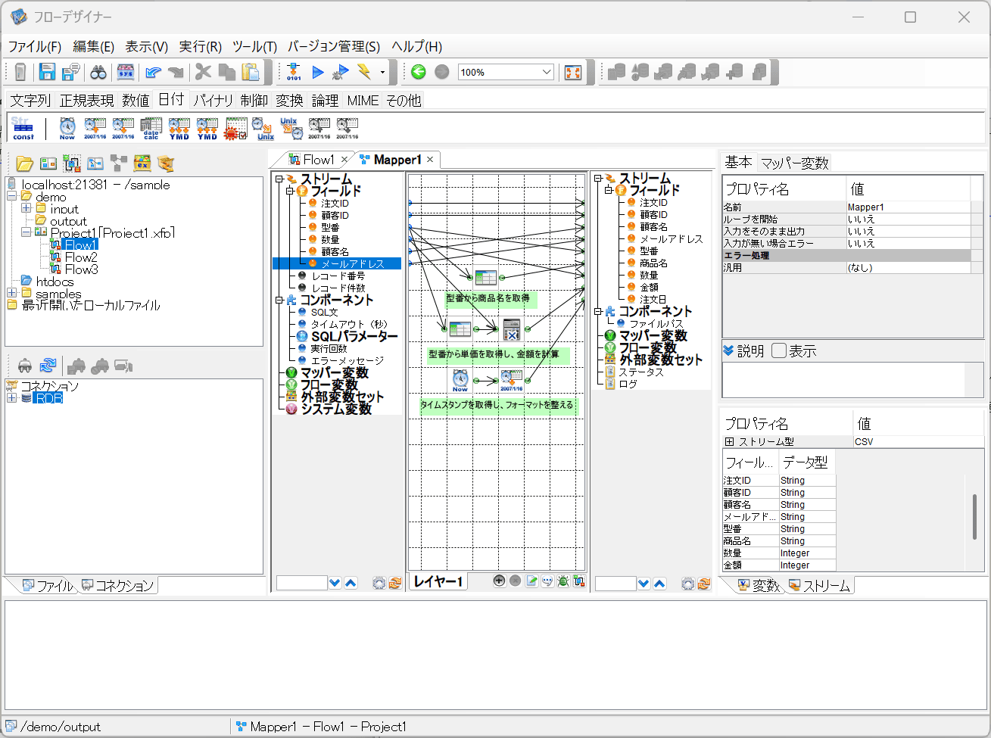The width and height of the screenshot is (991, 738).
Task: Switch to the Flow1 editor tab
Action: 317,159
